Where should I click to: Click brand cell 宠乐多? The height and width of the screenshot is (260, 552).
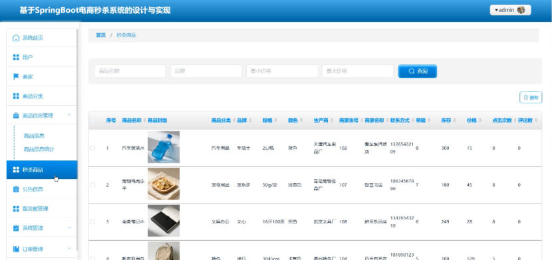pyautogui.click(x=243, y=185)
